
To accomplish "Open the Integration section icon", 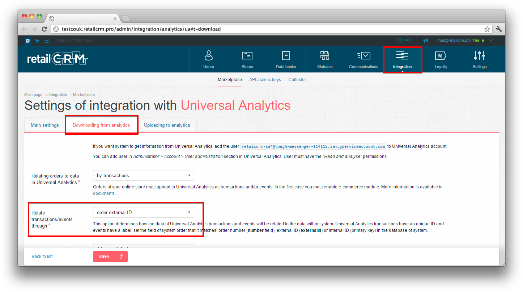I will [x=402, y=55].
